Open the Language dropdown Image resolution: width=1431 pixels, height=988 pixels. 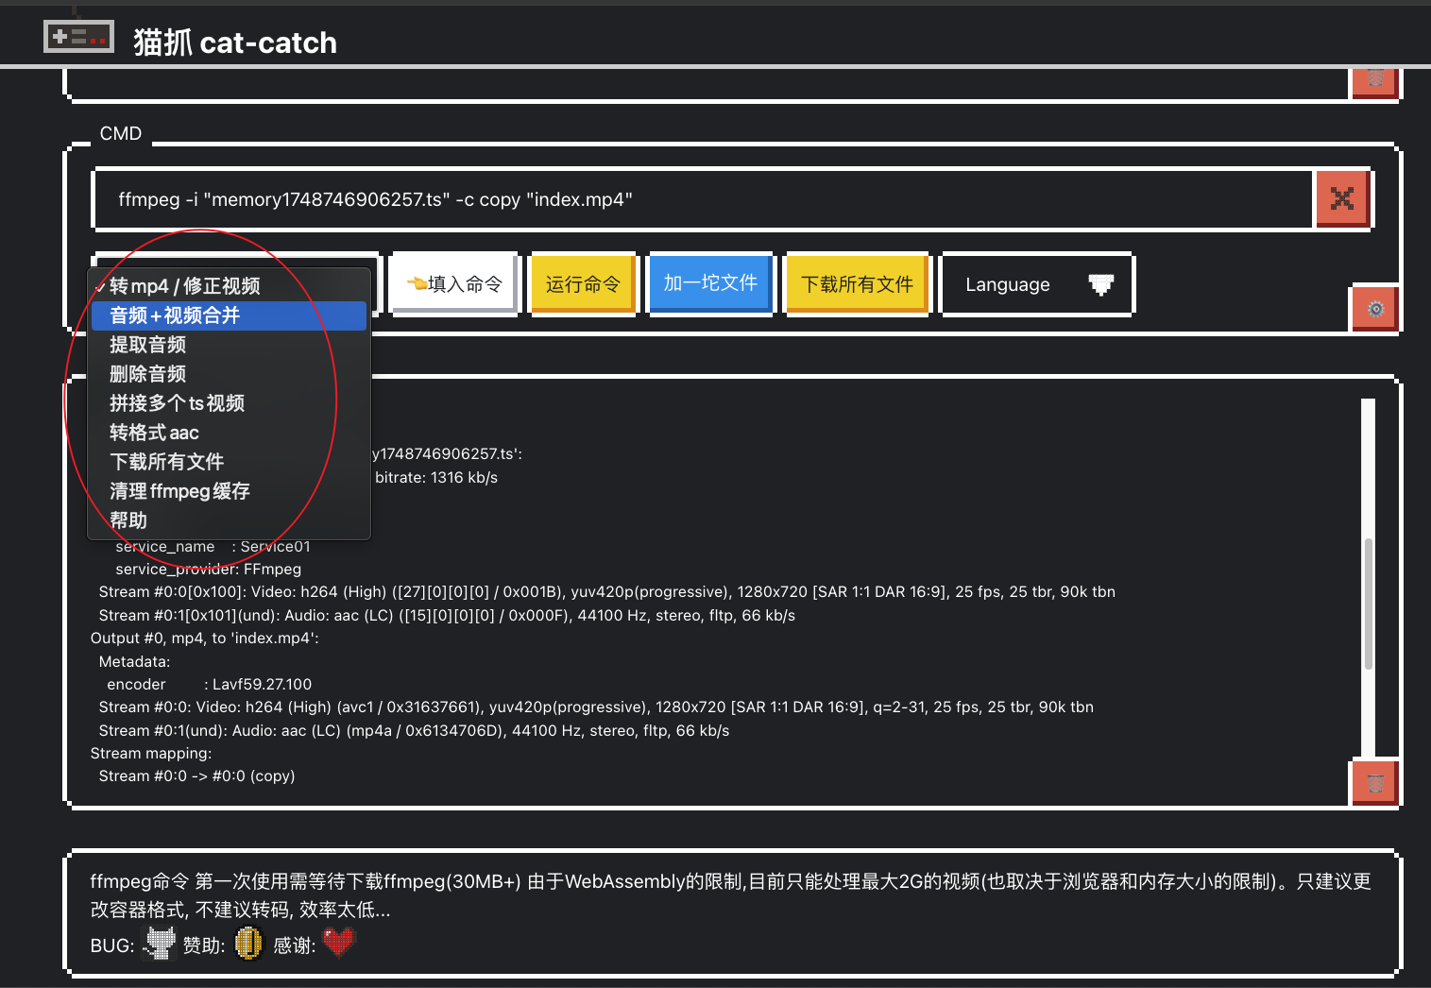pyautogui.click(x=1036, y=284)
